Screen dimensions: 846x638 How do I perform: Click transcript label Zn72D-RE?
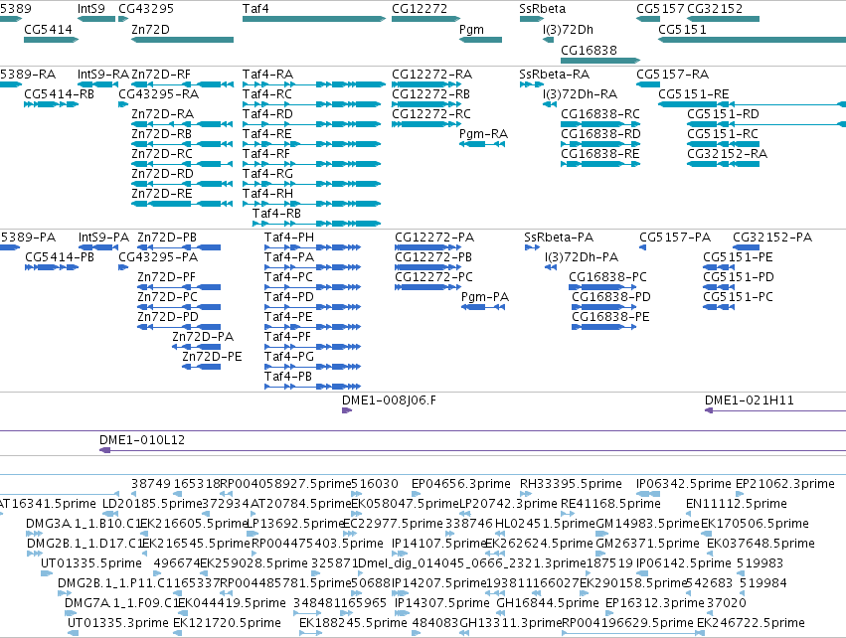(x=162, y=193)
